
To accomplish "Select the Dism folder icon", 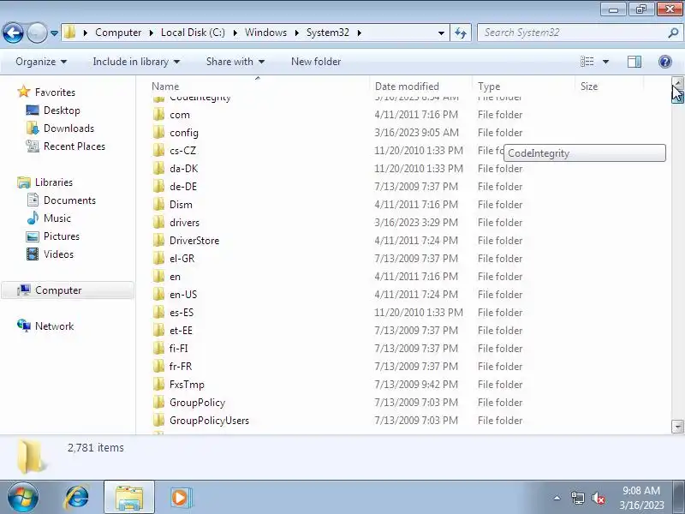I will (158, 205).
